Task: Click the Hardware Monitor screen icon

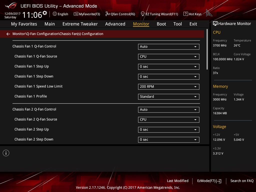Action: click(215, 24)
